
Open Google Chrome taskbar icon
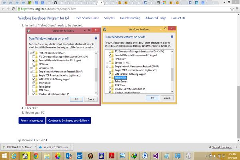pyautogui.click(x=36, y=156)
